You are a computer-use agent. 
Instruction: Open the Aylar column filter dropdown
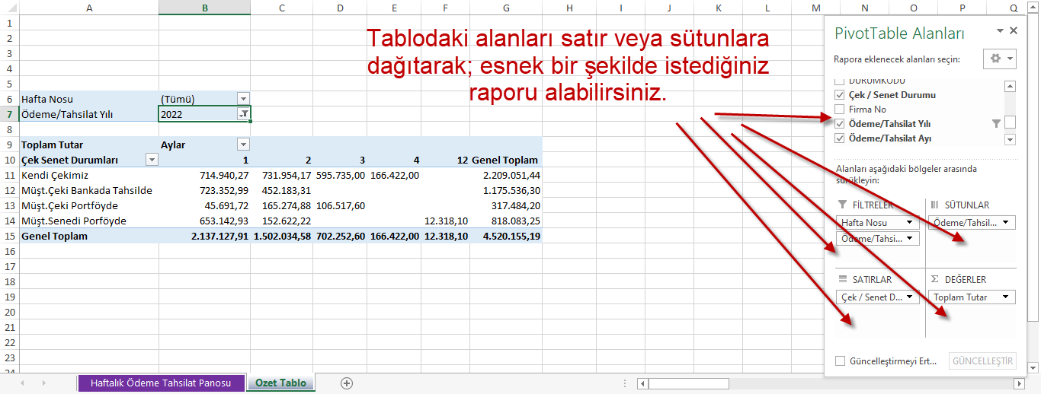(243, 145)
